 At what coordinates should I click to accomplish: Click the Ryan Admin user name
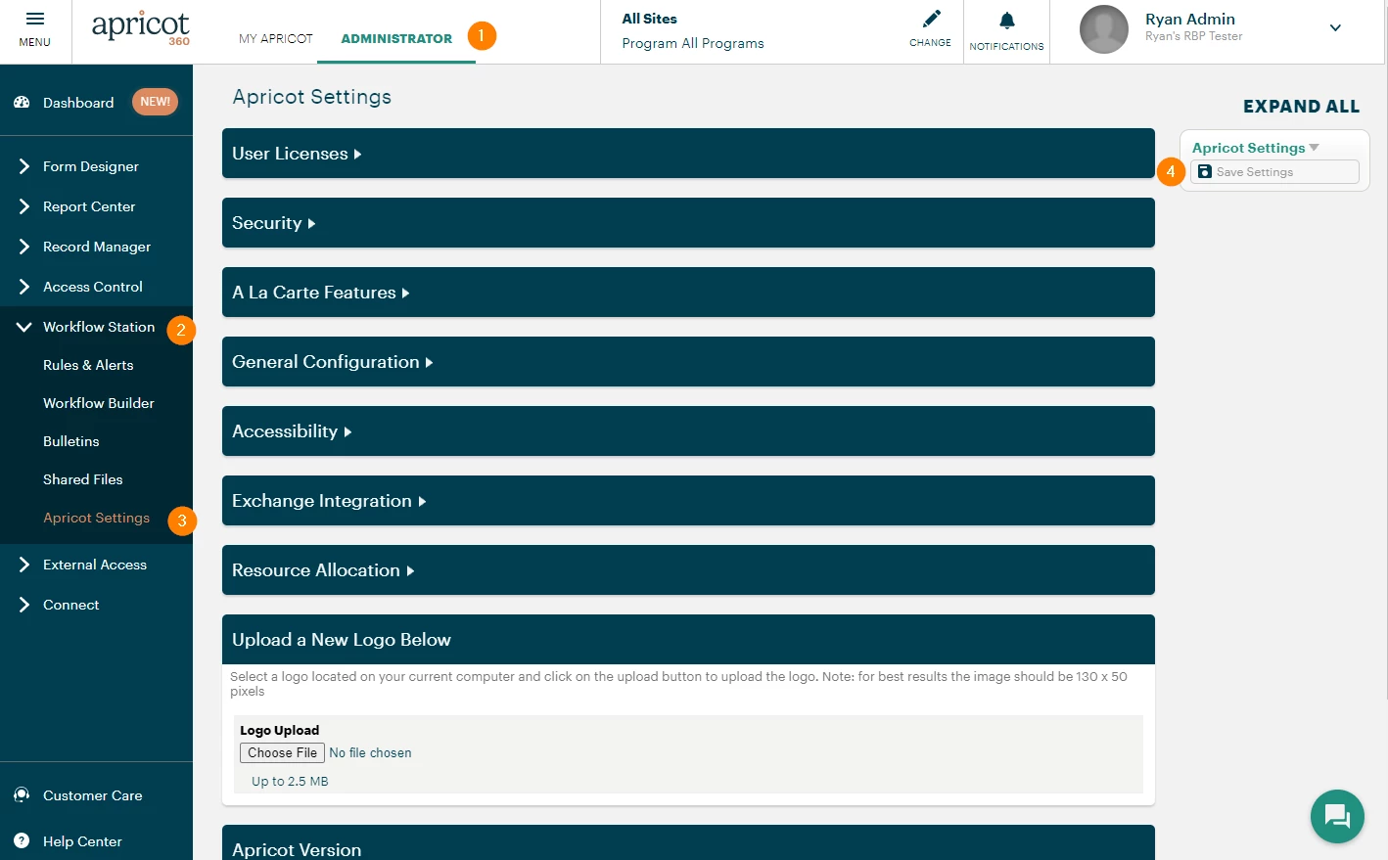click(1190, 19)
